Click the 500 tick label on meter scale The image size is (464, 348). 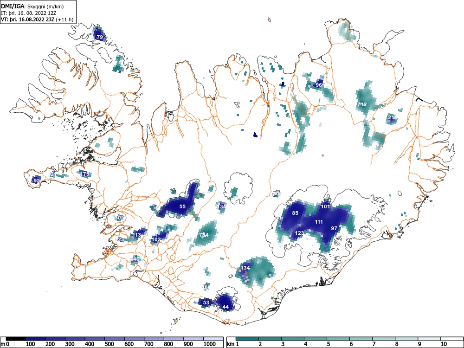click(109, 344)
